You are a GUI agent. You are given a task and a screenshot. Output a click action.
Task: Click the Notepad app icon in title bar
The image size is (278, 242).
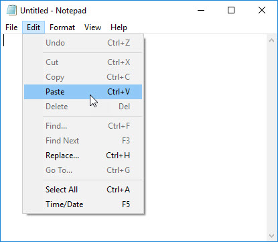11,10
